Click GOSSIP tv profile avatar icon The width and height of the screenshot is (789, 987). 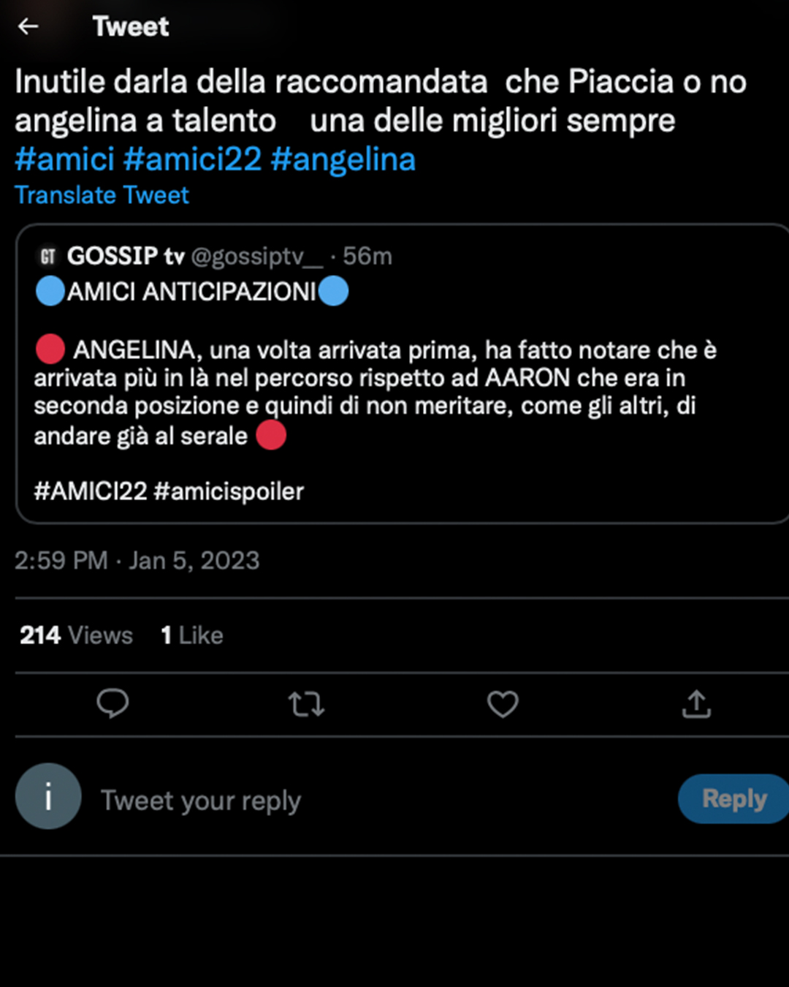click(48, 257)
